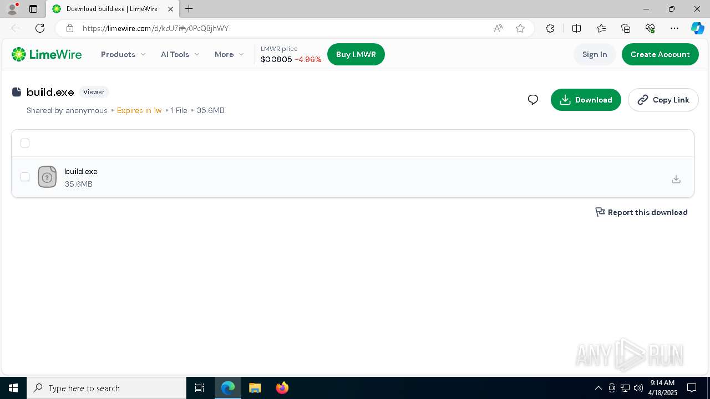Click the Viewer badge next to build.exe

click(94, 92)
